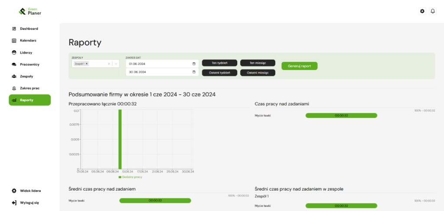Click the Raporty page heading

85,43
